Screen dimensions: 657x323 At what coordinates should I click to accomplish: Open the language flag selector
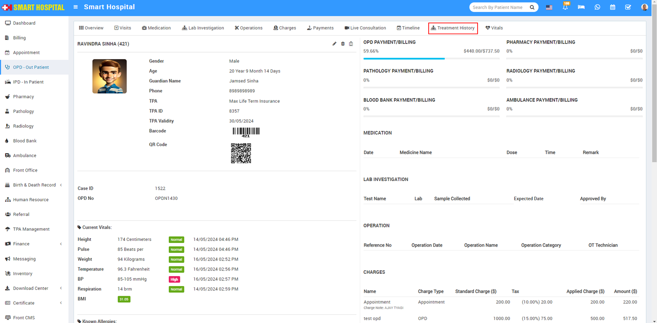point(549,7)
